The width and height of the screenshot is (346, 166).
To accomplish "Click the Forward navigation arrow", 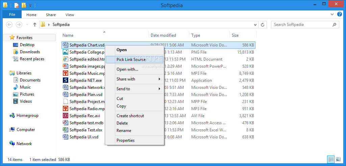I will click(x=19, y=25).
